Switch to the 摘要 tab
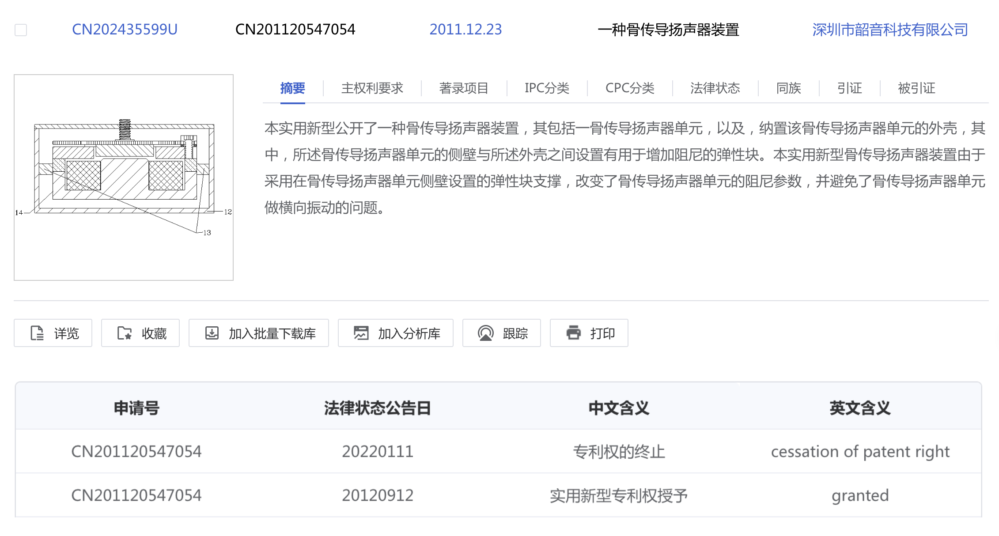 [292, 88]
